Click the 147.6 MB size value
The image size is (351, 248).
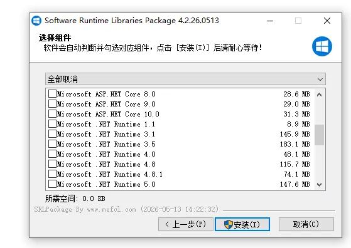point(295,184)
